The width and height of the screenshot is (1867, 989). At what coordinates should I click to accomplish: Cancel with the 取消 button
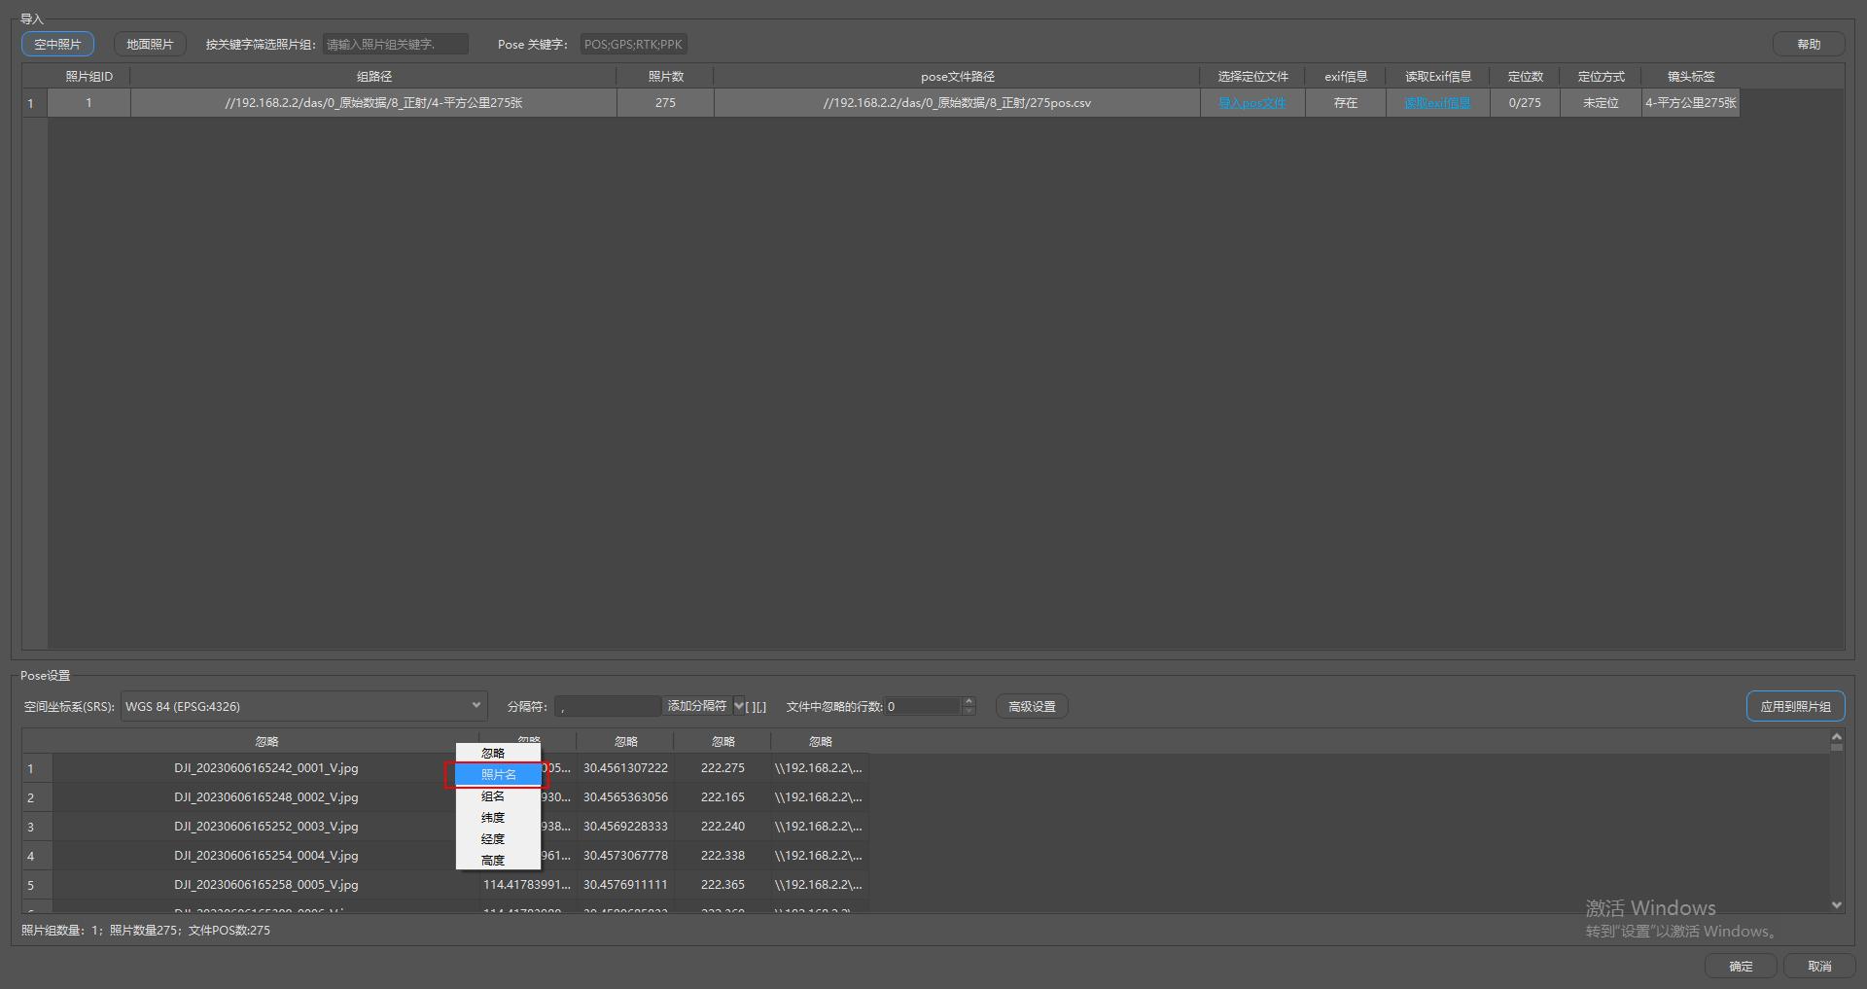(x=1818, y=966)
